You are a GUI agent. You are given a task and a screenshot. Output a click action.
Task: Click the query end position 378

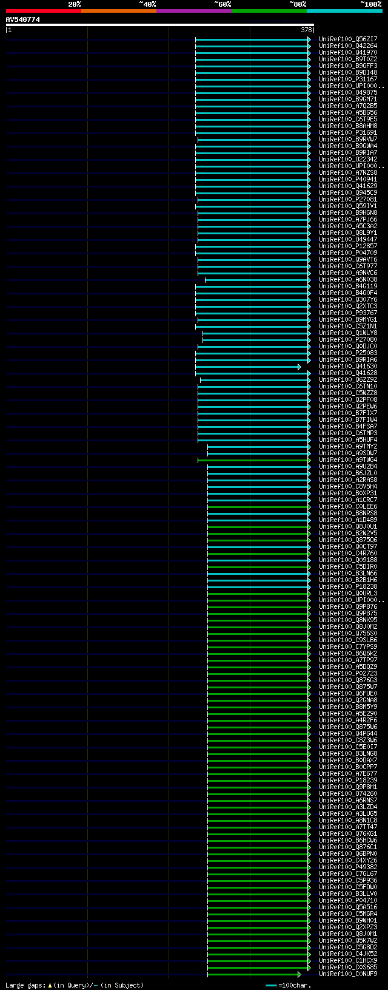click(306, 30)
